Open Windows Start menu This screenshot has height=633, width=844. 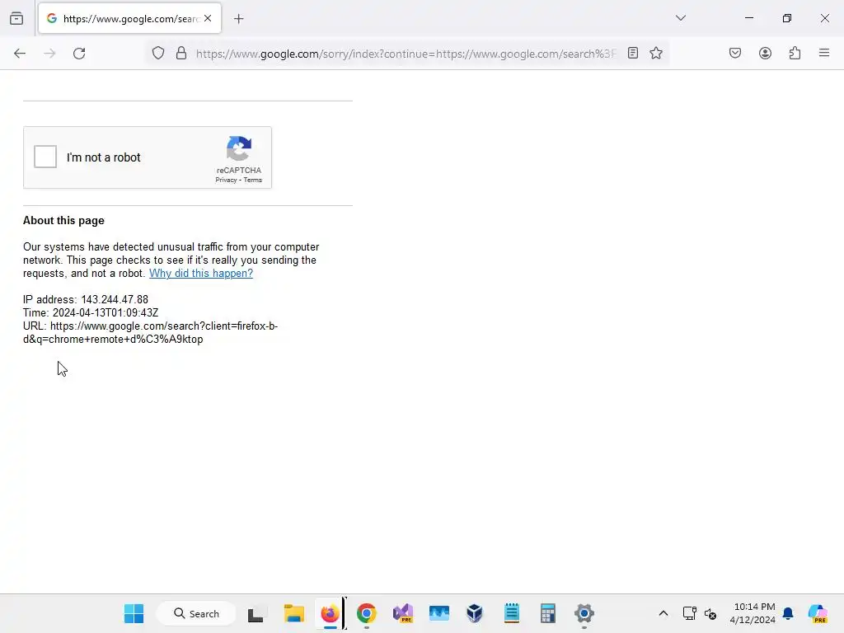pos(134,613)
